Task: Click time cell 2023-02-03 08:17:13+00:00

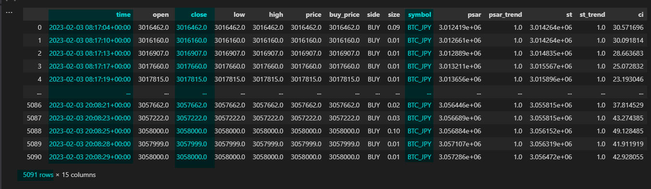Action: [x=90, y=53]
